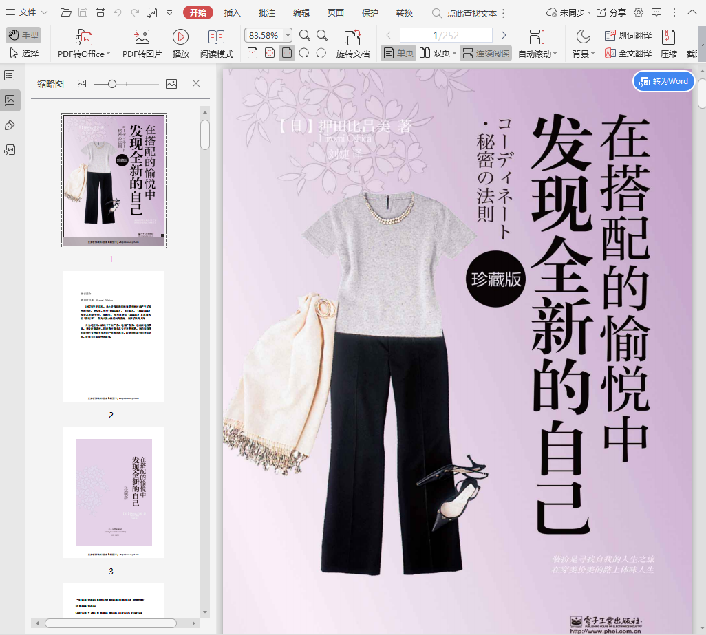Open PDF转图片 conversion tool
The width and height of the screenshot is (706, 635).
(142, 44)
